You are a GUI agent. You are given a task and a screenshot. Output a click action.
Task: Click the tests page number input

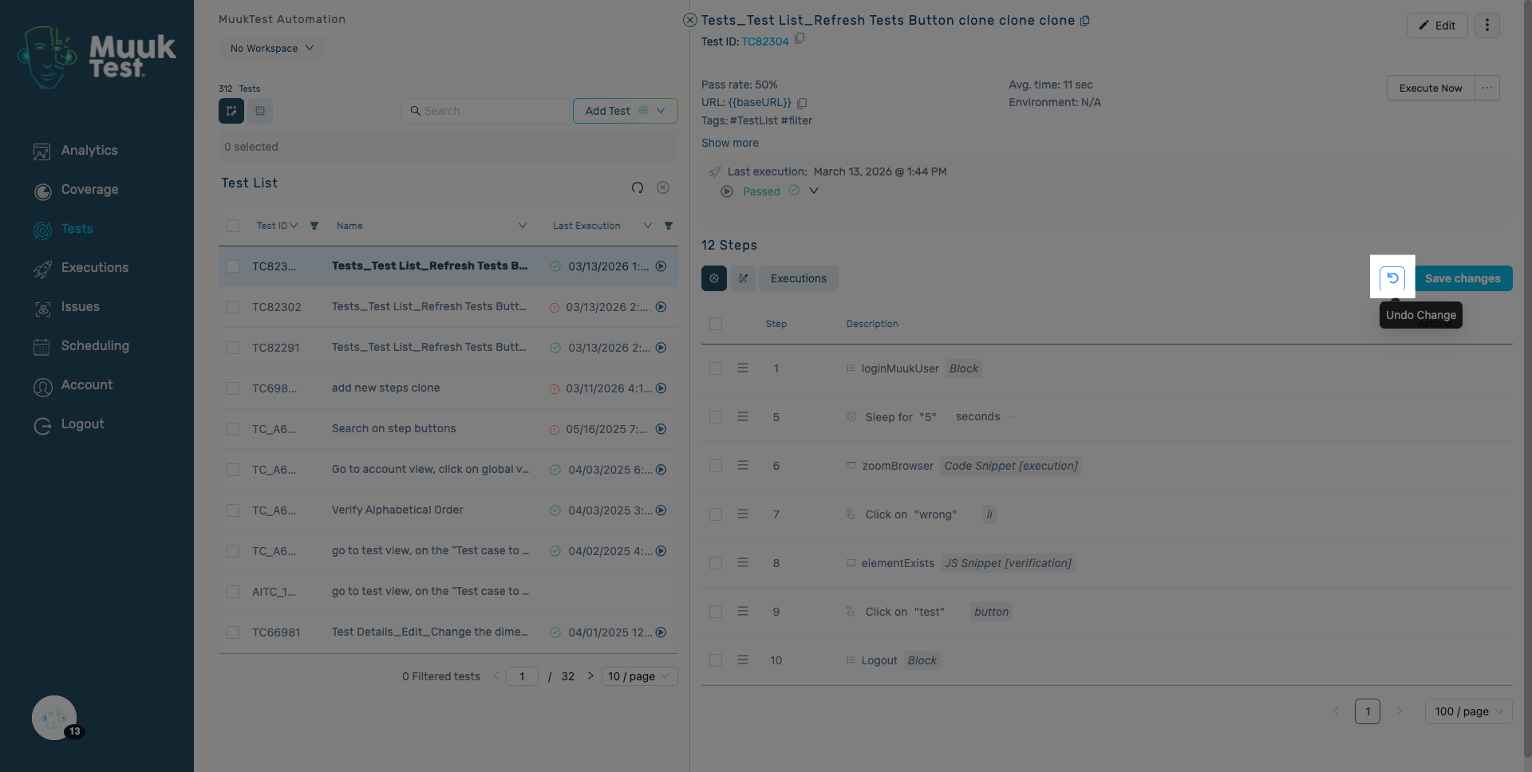tap(522, 676)
